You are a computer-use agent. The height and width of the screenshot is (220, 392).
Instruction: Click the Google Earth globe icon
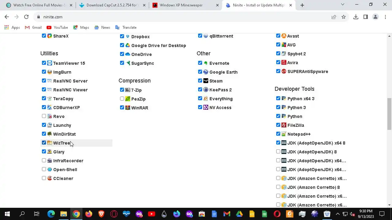pyautogui.click(x=206, y=72)
